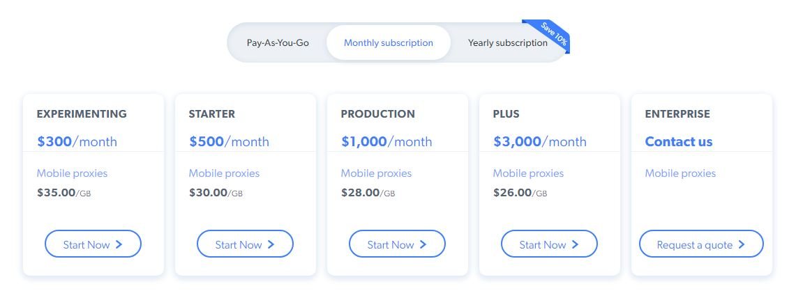Click Mobile proxies in the Enterprise card
The height and width of the screenshot is (291, 803).
coord(680,173)
